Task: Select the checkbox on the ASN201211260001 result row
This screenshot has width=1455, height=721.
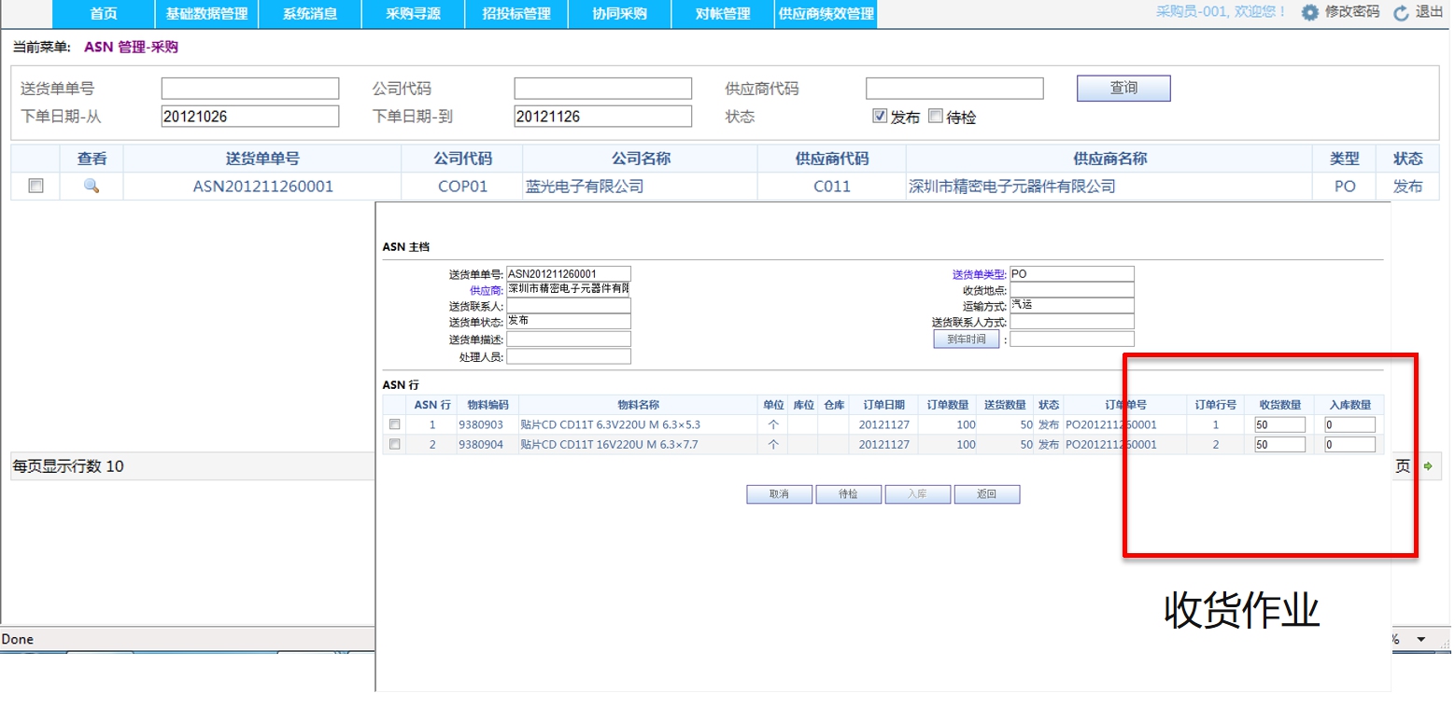Action: [x=35, y=186]
